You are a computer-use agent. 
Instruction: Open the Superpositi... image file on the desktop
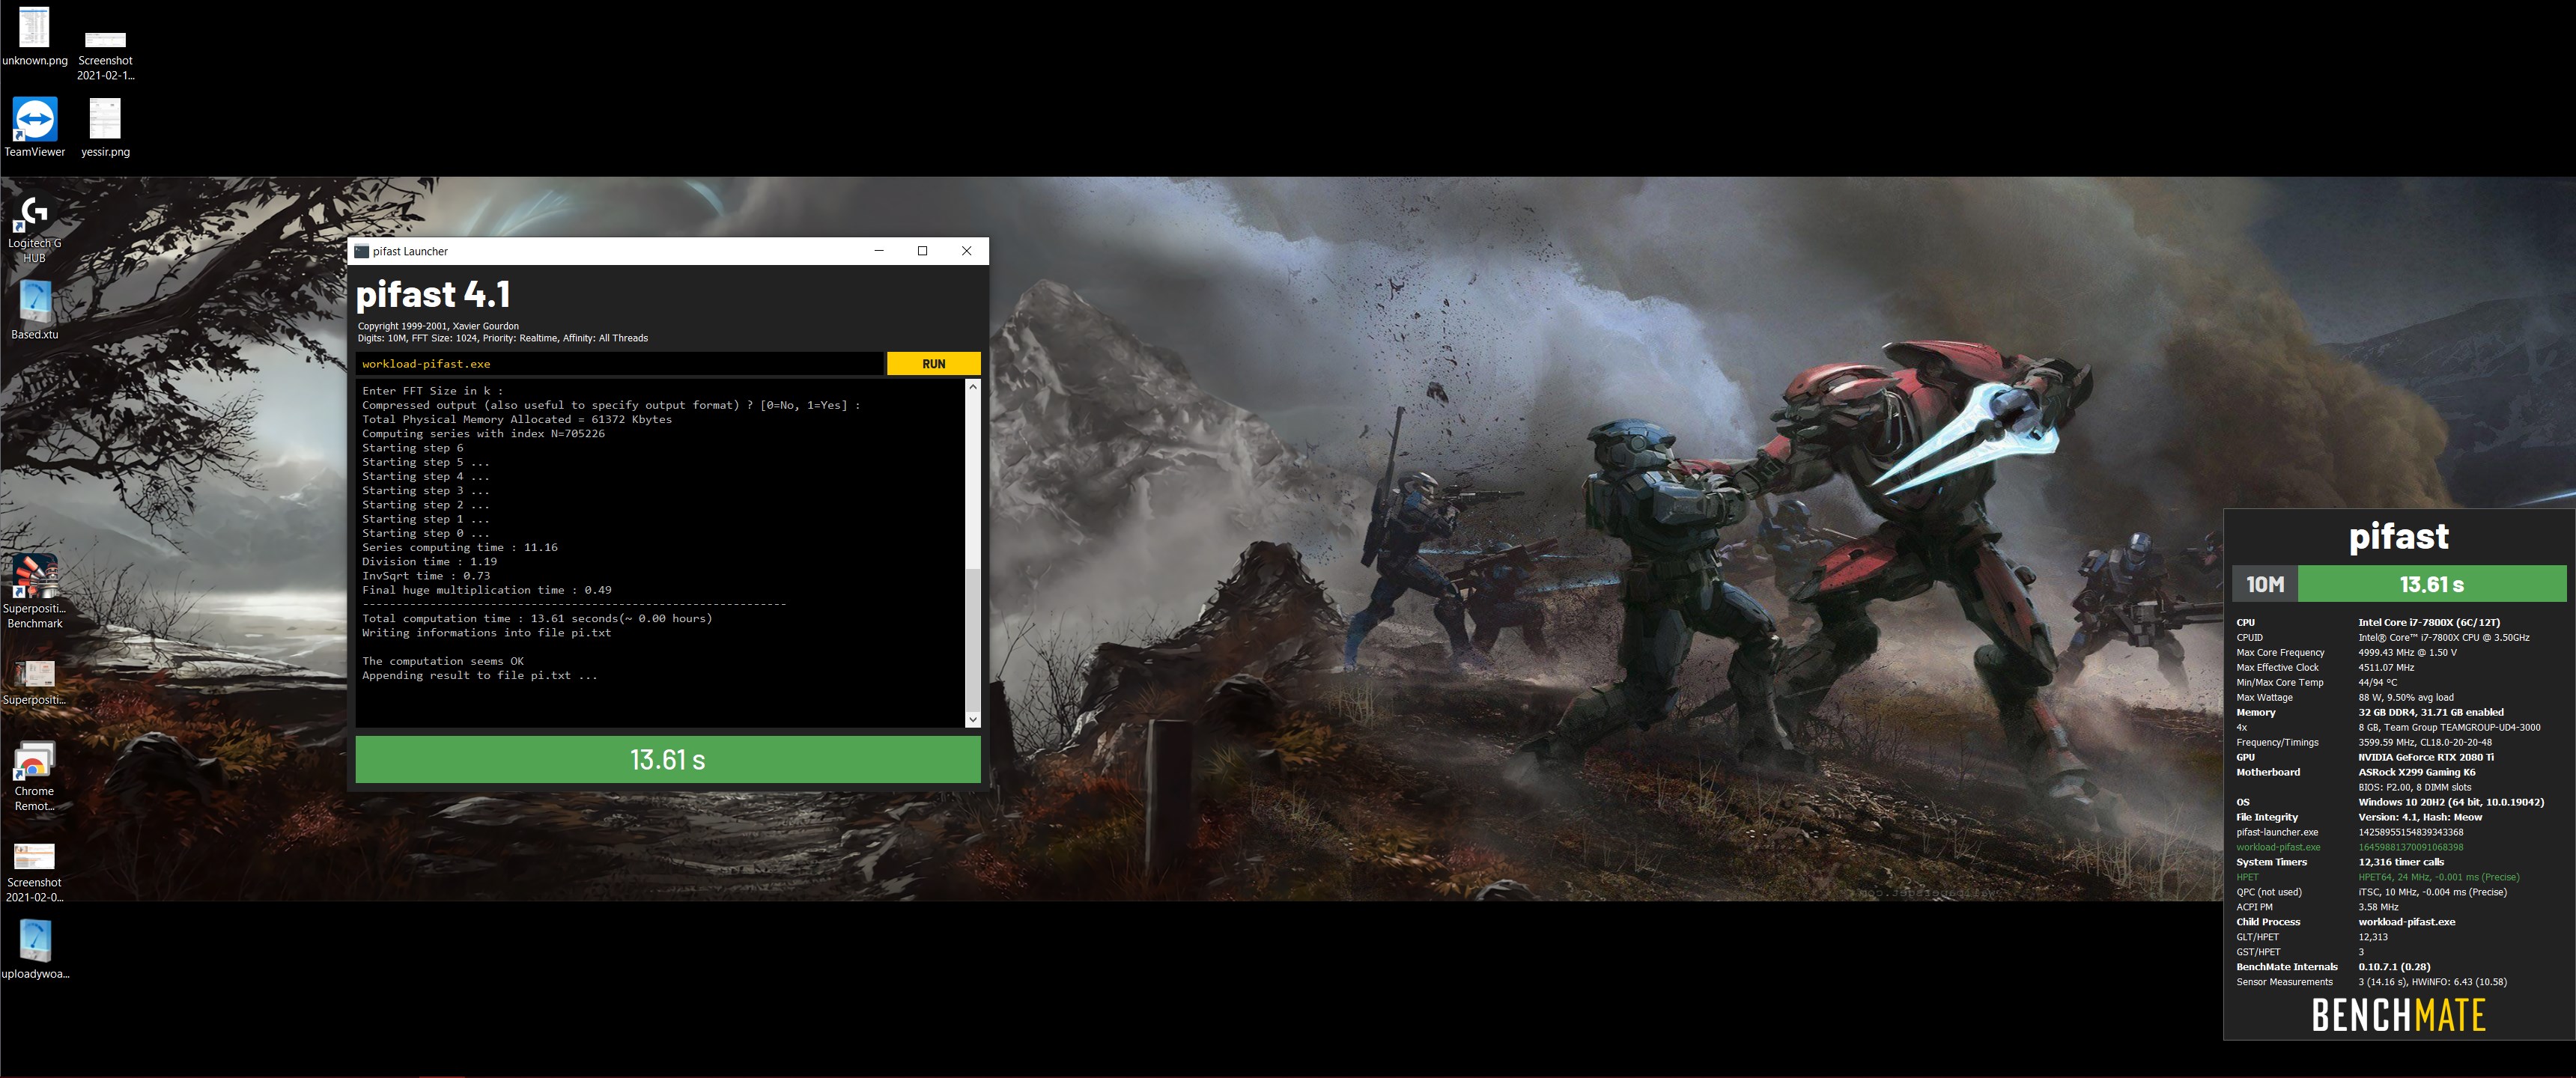(34, 682)
